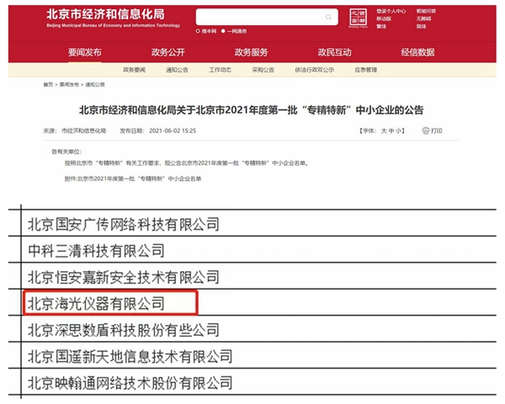
Task: Open 智能问答 link in header
Action: click(426, 11)
